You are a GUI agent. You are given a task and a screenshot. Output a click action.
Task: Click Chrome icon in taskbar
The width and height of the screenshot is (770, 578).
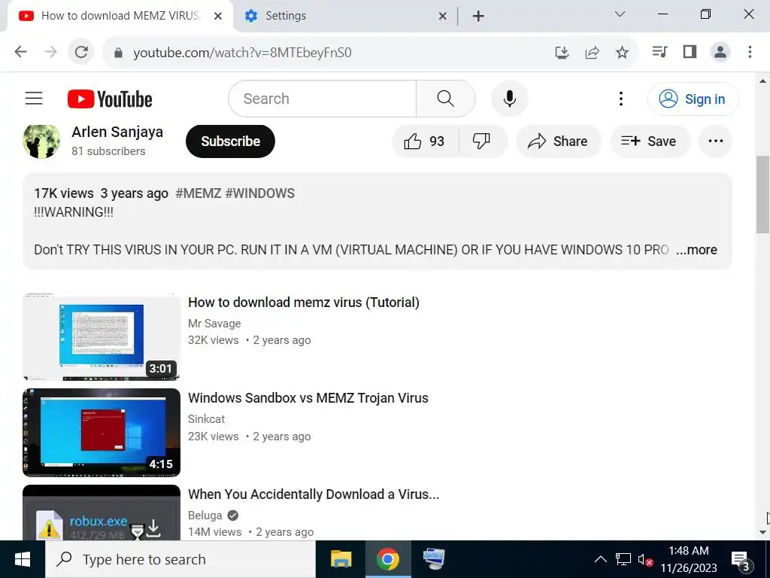tap(387, 559)
